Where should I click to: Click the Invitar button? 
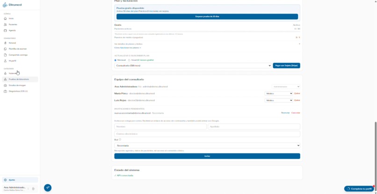pos(207,156)
